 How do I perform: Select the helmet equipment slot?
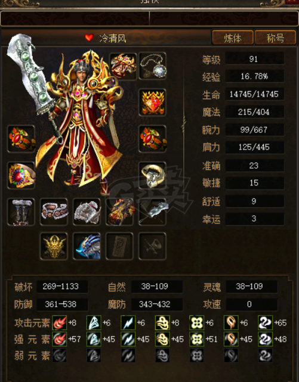[123, 66]
